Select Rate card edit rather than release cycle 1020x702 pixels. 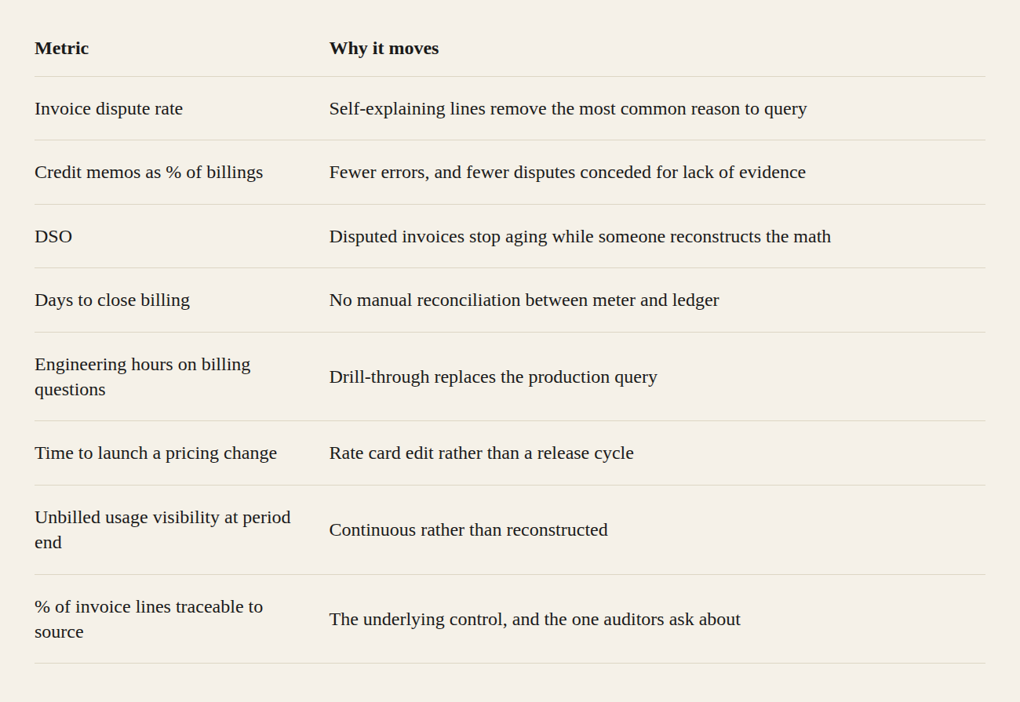tap(482, 453)
